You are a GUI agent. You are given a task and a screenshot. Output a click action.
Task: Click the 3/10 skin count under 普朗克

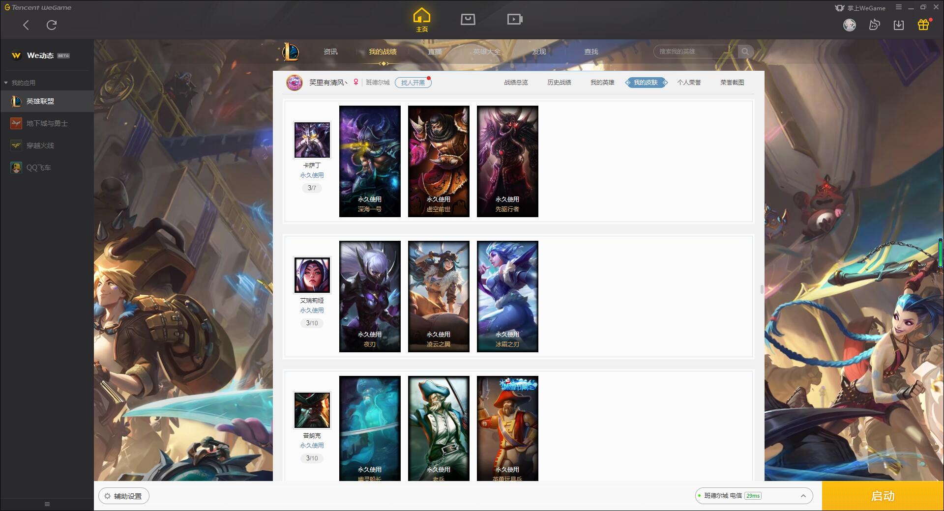click(x=312, y=458)
